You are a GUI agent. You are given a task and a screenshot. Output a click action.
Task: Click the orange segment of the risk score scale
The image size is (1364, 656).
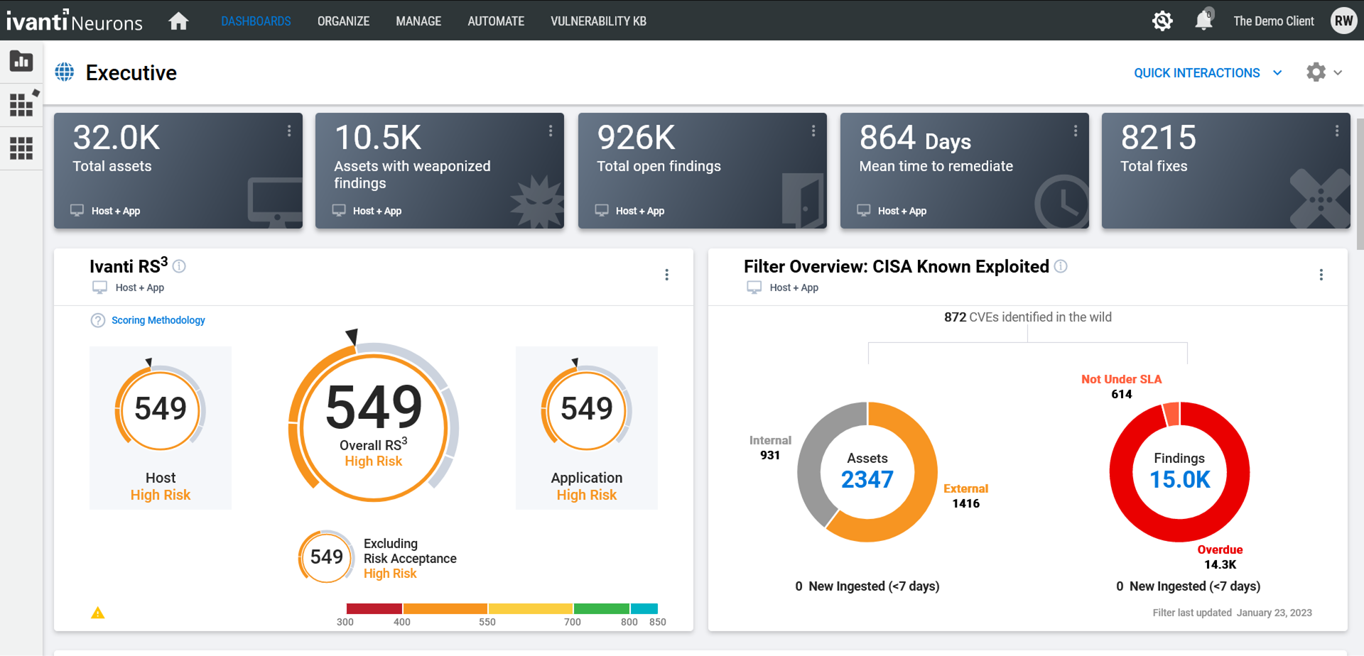pos(445,608)
